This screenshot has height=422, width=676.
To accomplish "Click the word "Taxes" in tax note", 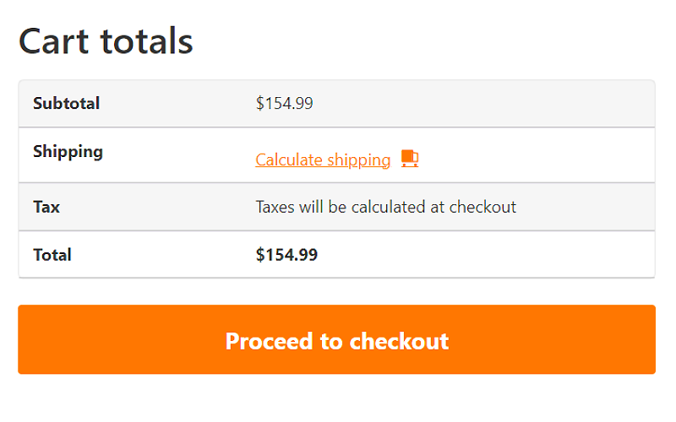I will pos(275,207).
